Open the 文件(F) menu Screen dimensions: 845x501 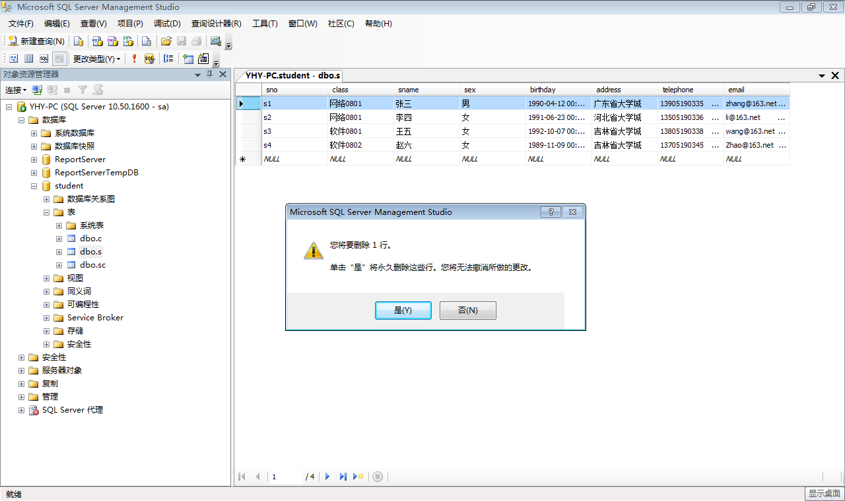[21, 24]
